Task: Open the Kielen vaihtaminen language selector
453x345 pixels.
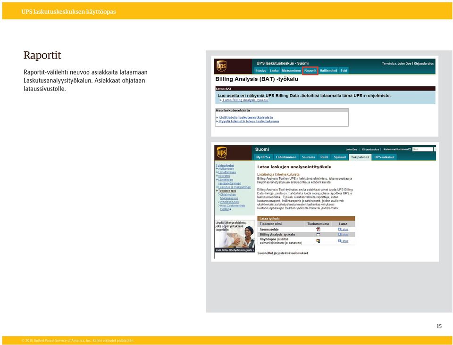Action: point(397,149)
